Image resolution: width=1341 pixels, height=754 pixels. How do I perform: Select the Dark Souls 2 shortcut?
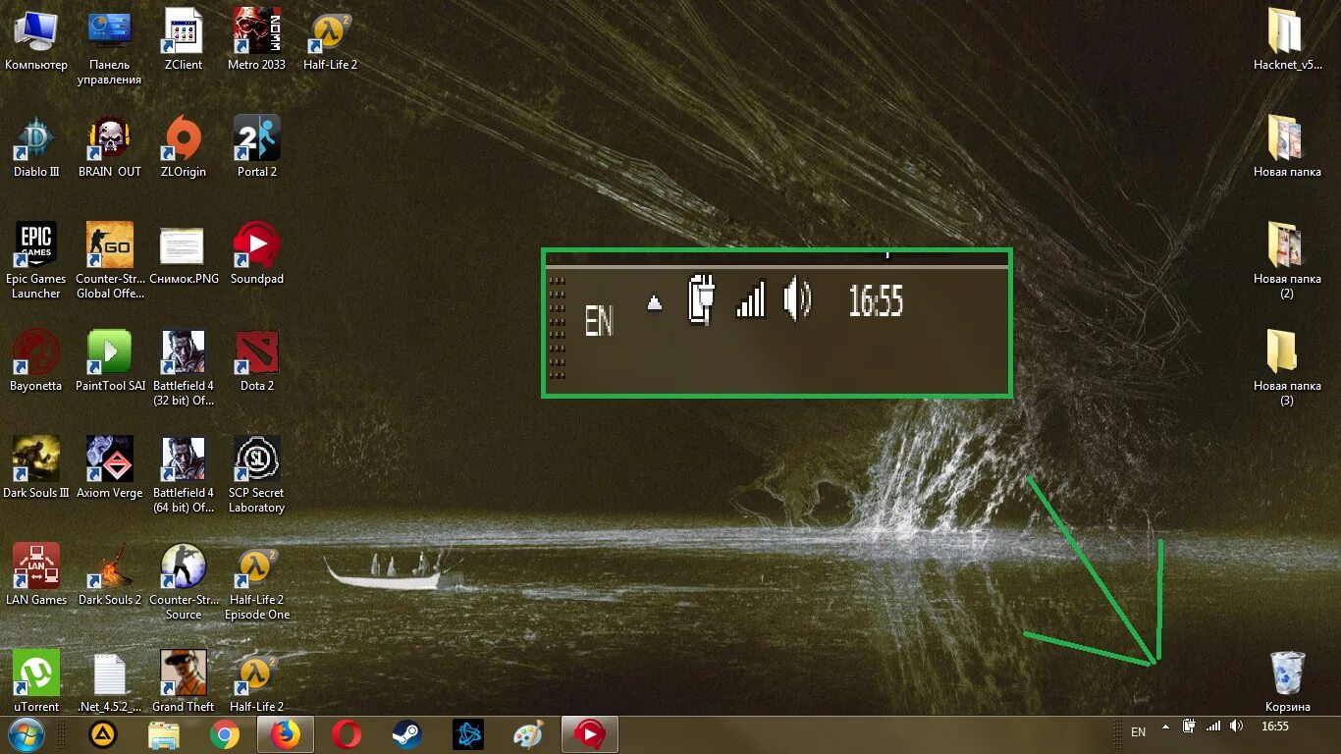pyautogui.click(x=109, y=574)
